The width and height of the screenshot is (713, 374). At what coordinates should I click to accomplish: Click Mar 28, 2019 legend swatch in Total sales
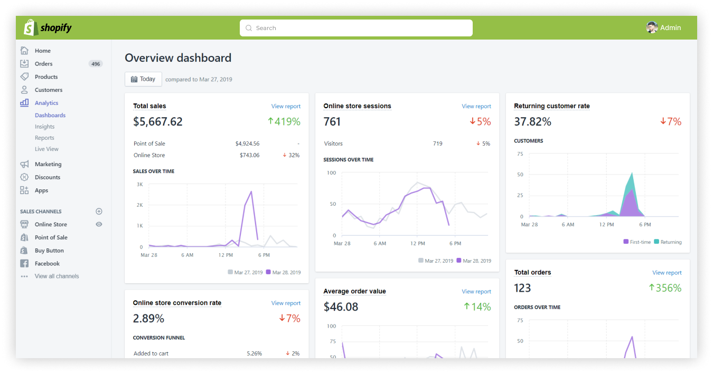coord(268,272)
